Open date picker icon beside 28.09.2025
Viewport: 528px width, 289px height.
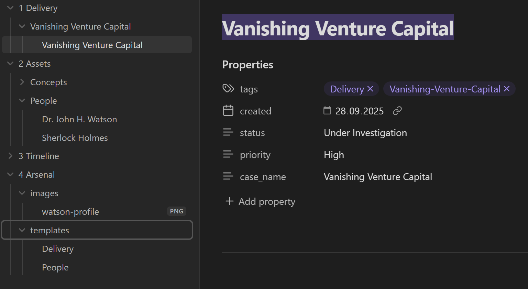coord(327,111)
